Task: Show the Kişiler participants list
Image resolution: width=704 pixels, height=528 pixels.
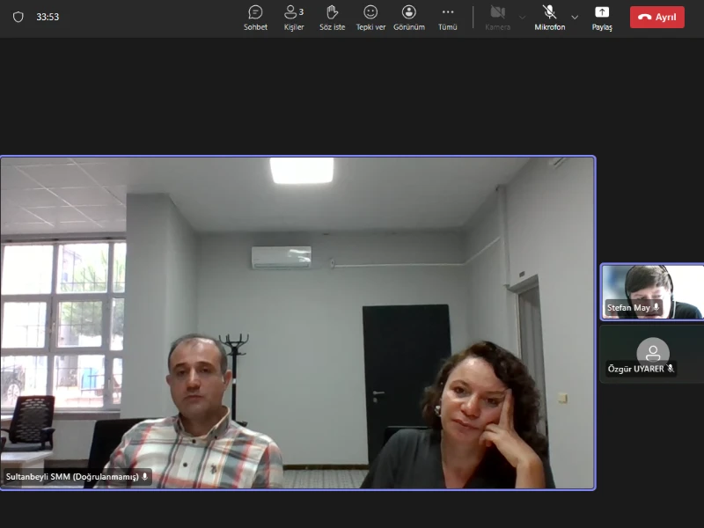Action: click(293, 17)
